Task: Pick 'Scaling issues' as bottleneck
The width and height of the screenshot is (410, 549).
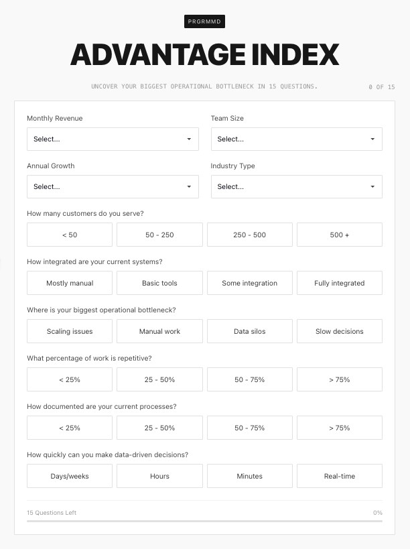Action: point(70,331)
